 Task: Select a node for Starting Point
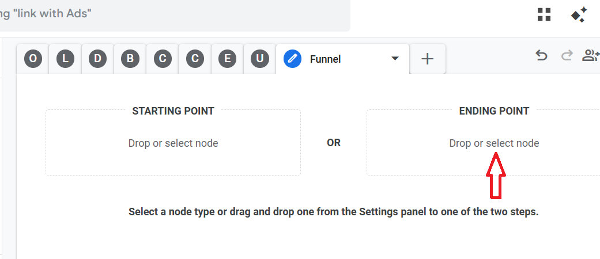click(x=173, y=143)
